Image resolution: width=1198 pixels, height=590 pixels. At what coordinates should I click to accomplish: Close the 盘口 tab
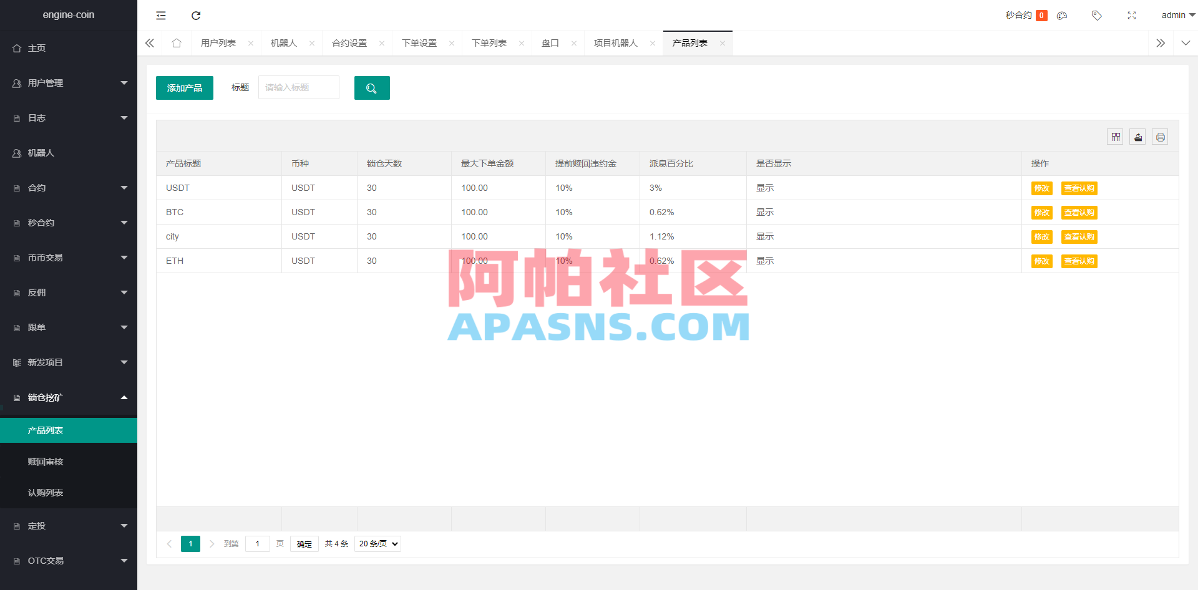point(574,44)
